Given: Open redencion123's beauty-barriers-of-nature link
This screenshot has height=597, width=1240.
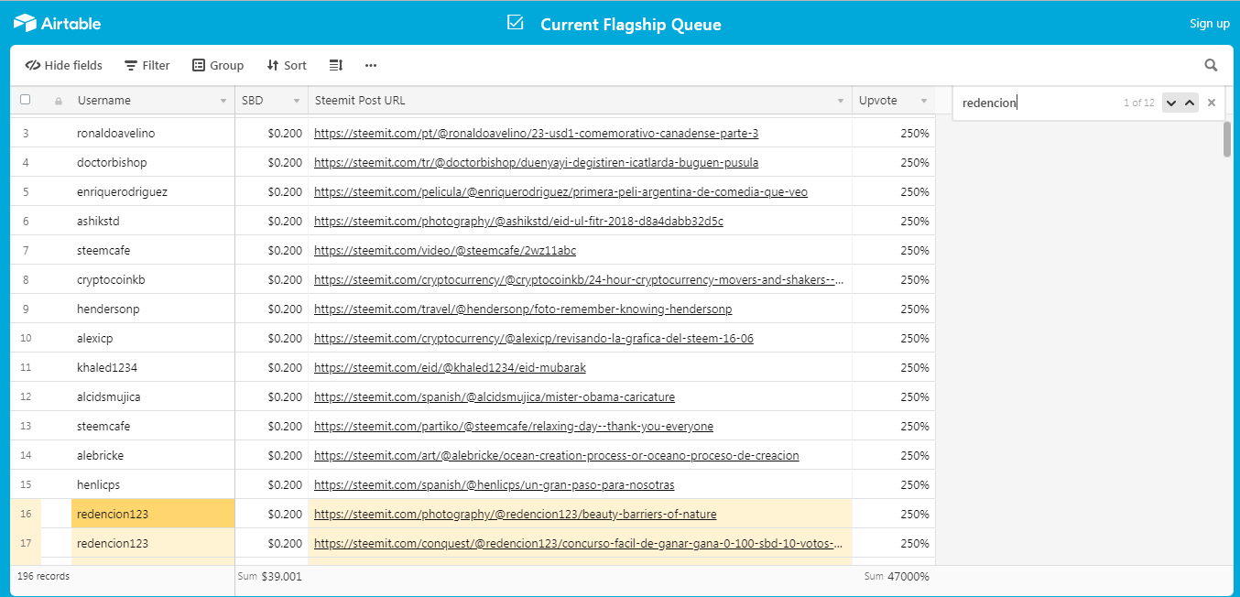Looking at the screenshot, I should [x=516, y=515].
